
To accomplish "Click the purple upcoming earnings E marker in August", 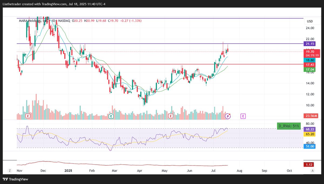I will pyautogui.click(x=243, y=116).
